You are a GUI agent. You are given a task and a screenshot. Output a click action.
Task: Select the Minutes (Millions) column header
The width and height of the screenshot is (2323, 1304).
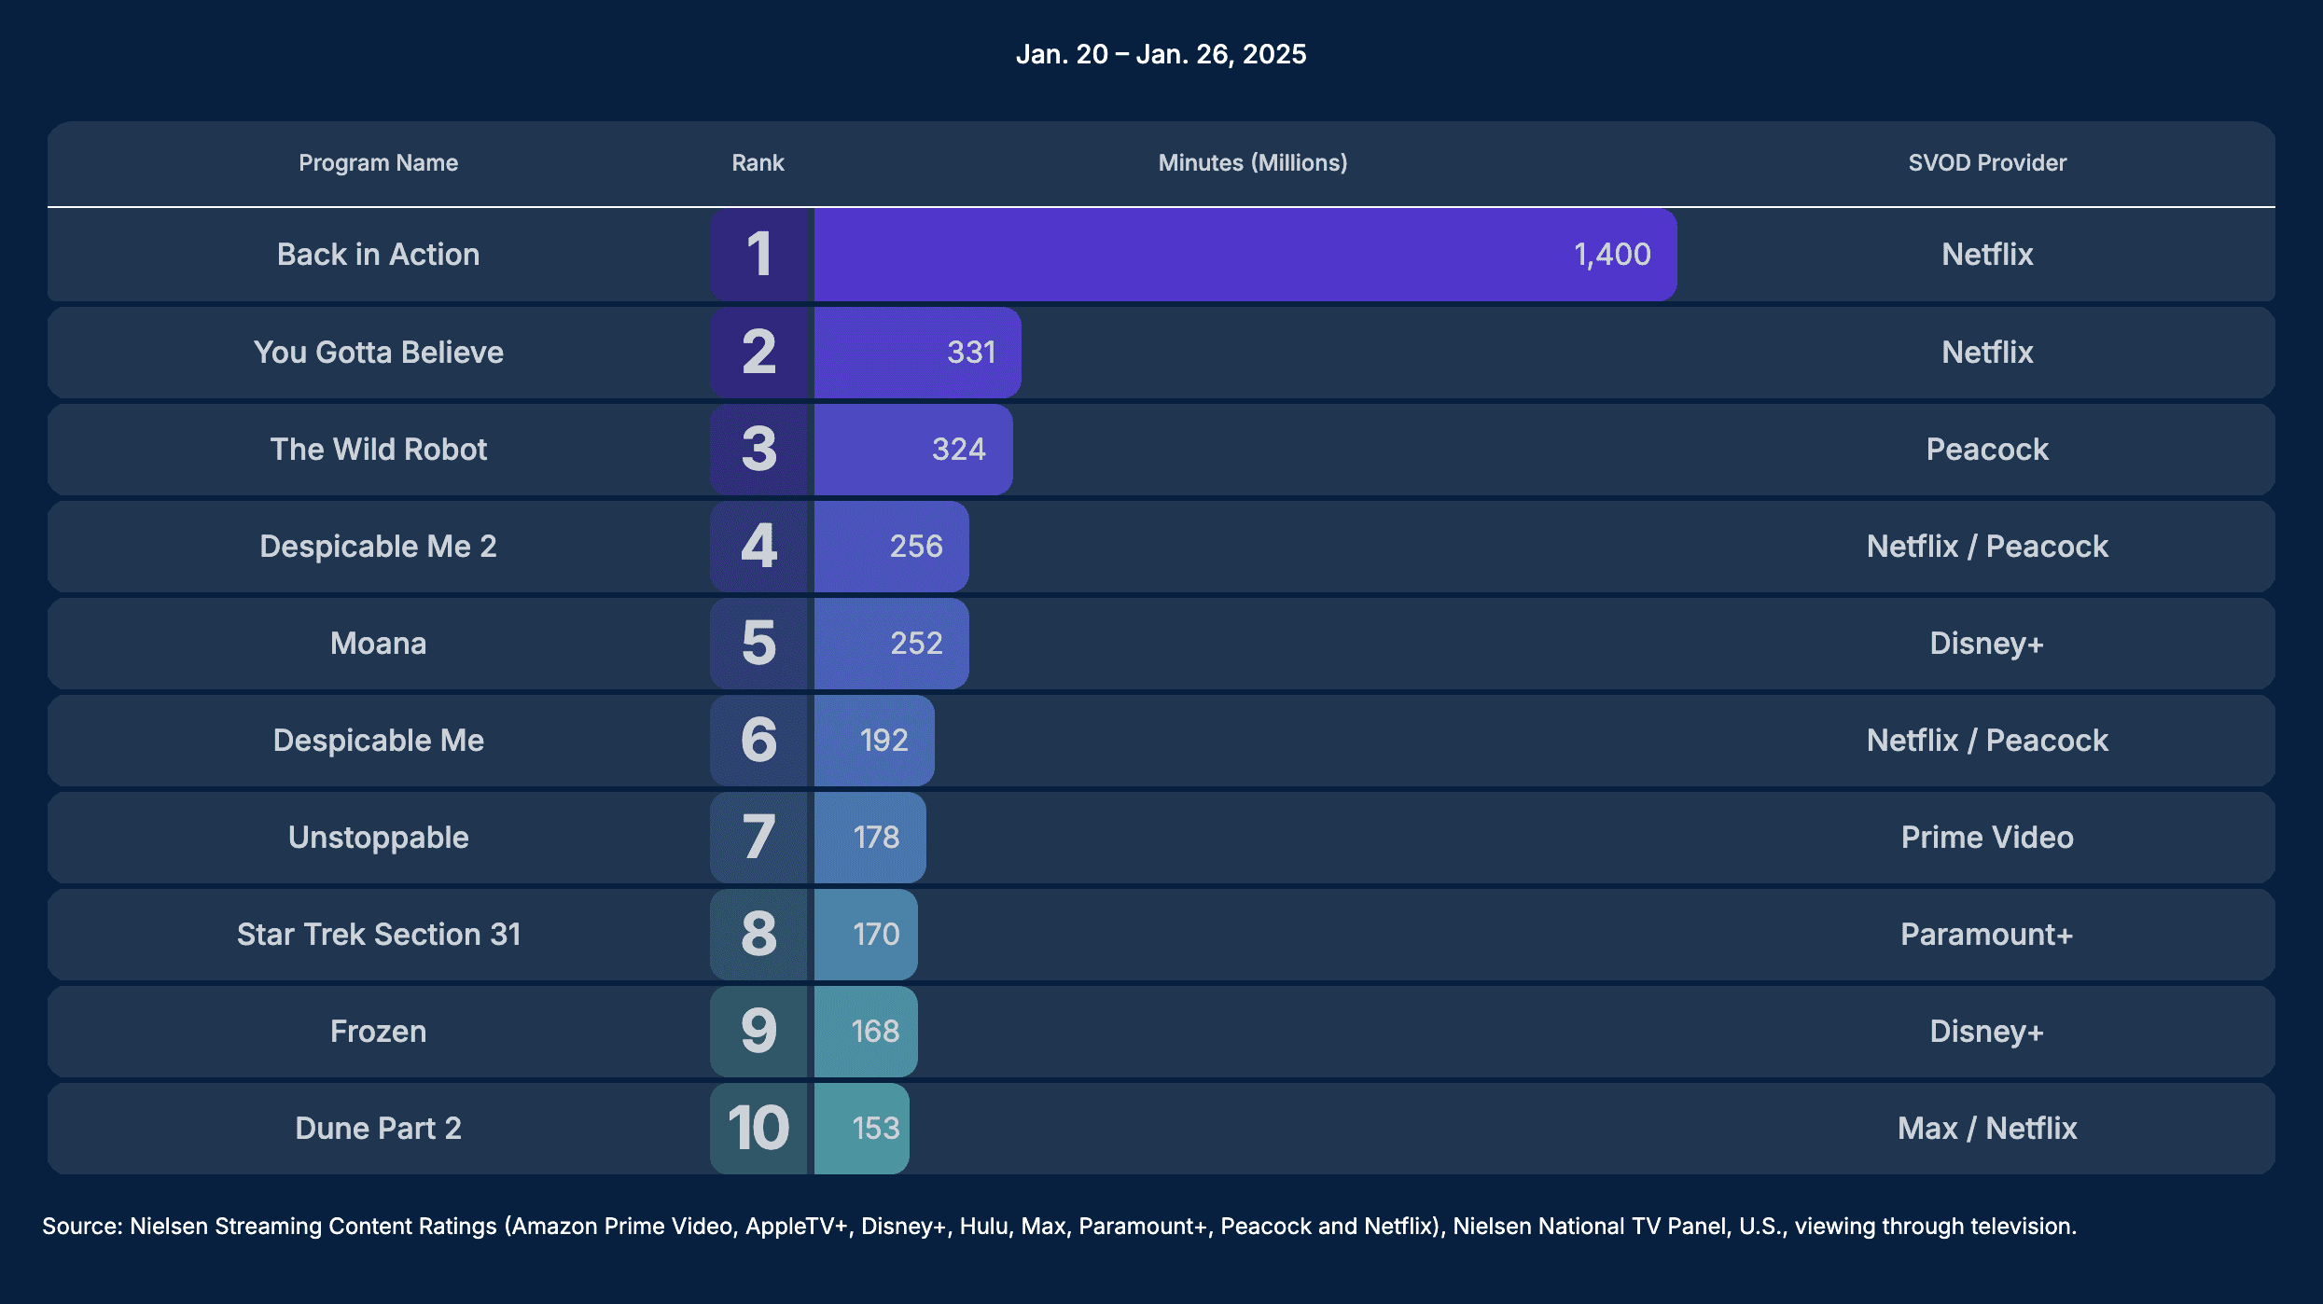tap(1252, 163)
